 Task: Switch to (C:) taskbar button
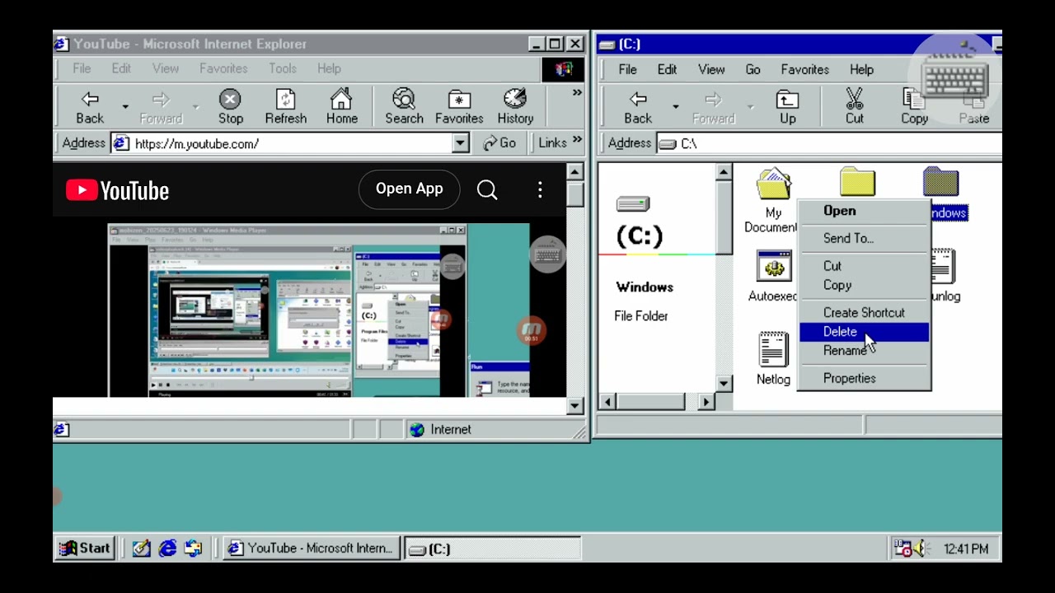click(492, 549)
